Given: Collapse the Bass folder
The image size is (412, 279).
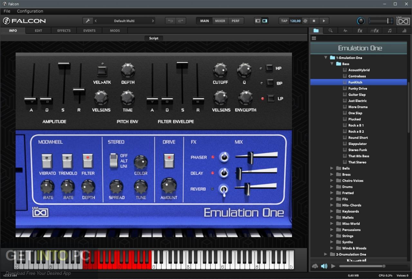Looking at the screenshot, I should [332, 64].
